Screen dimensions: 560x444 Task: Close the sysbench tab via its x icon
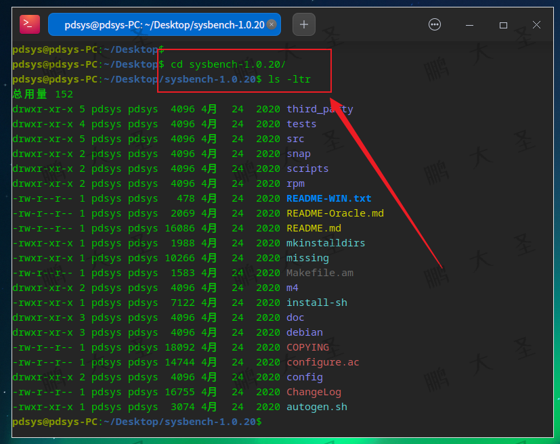click(272, 24)
